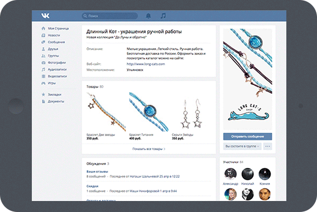The width and height of the screenshot is (317, 212).
Task: Go to Группы in the left menu
Action: [x=53, y=56]
